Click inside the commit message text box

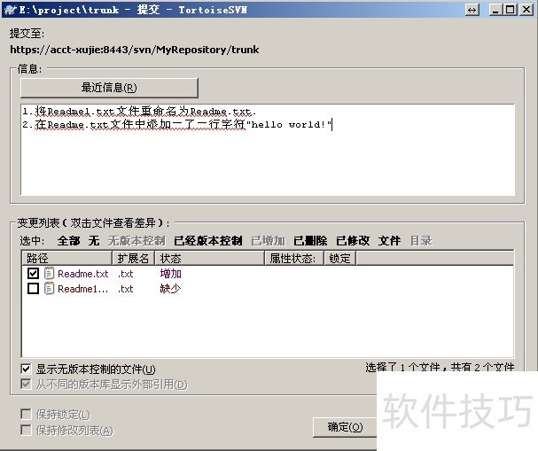pos(268,150)
